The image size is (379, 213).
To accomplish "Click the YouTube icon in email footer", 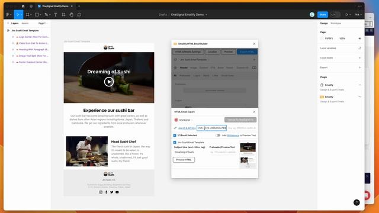I will tap(117, 192).
